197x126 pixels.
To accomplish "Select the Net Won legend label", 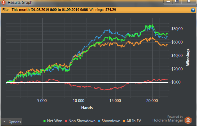I will coord(55,121).
